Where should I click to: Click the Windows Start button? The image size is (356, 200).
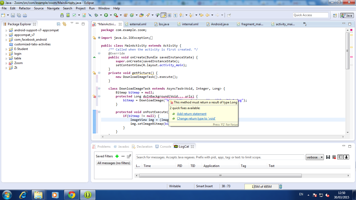coord(7,195)
